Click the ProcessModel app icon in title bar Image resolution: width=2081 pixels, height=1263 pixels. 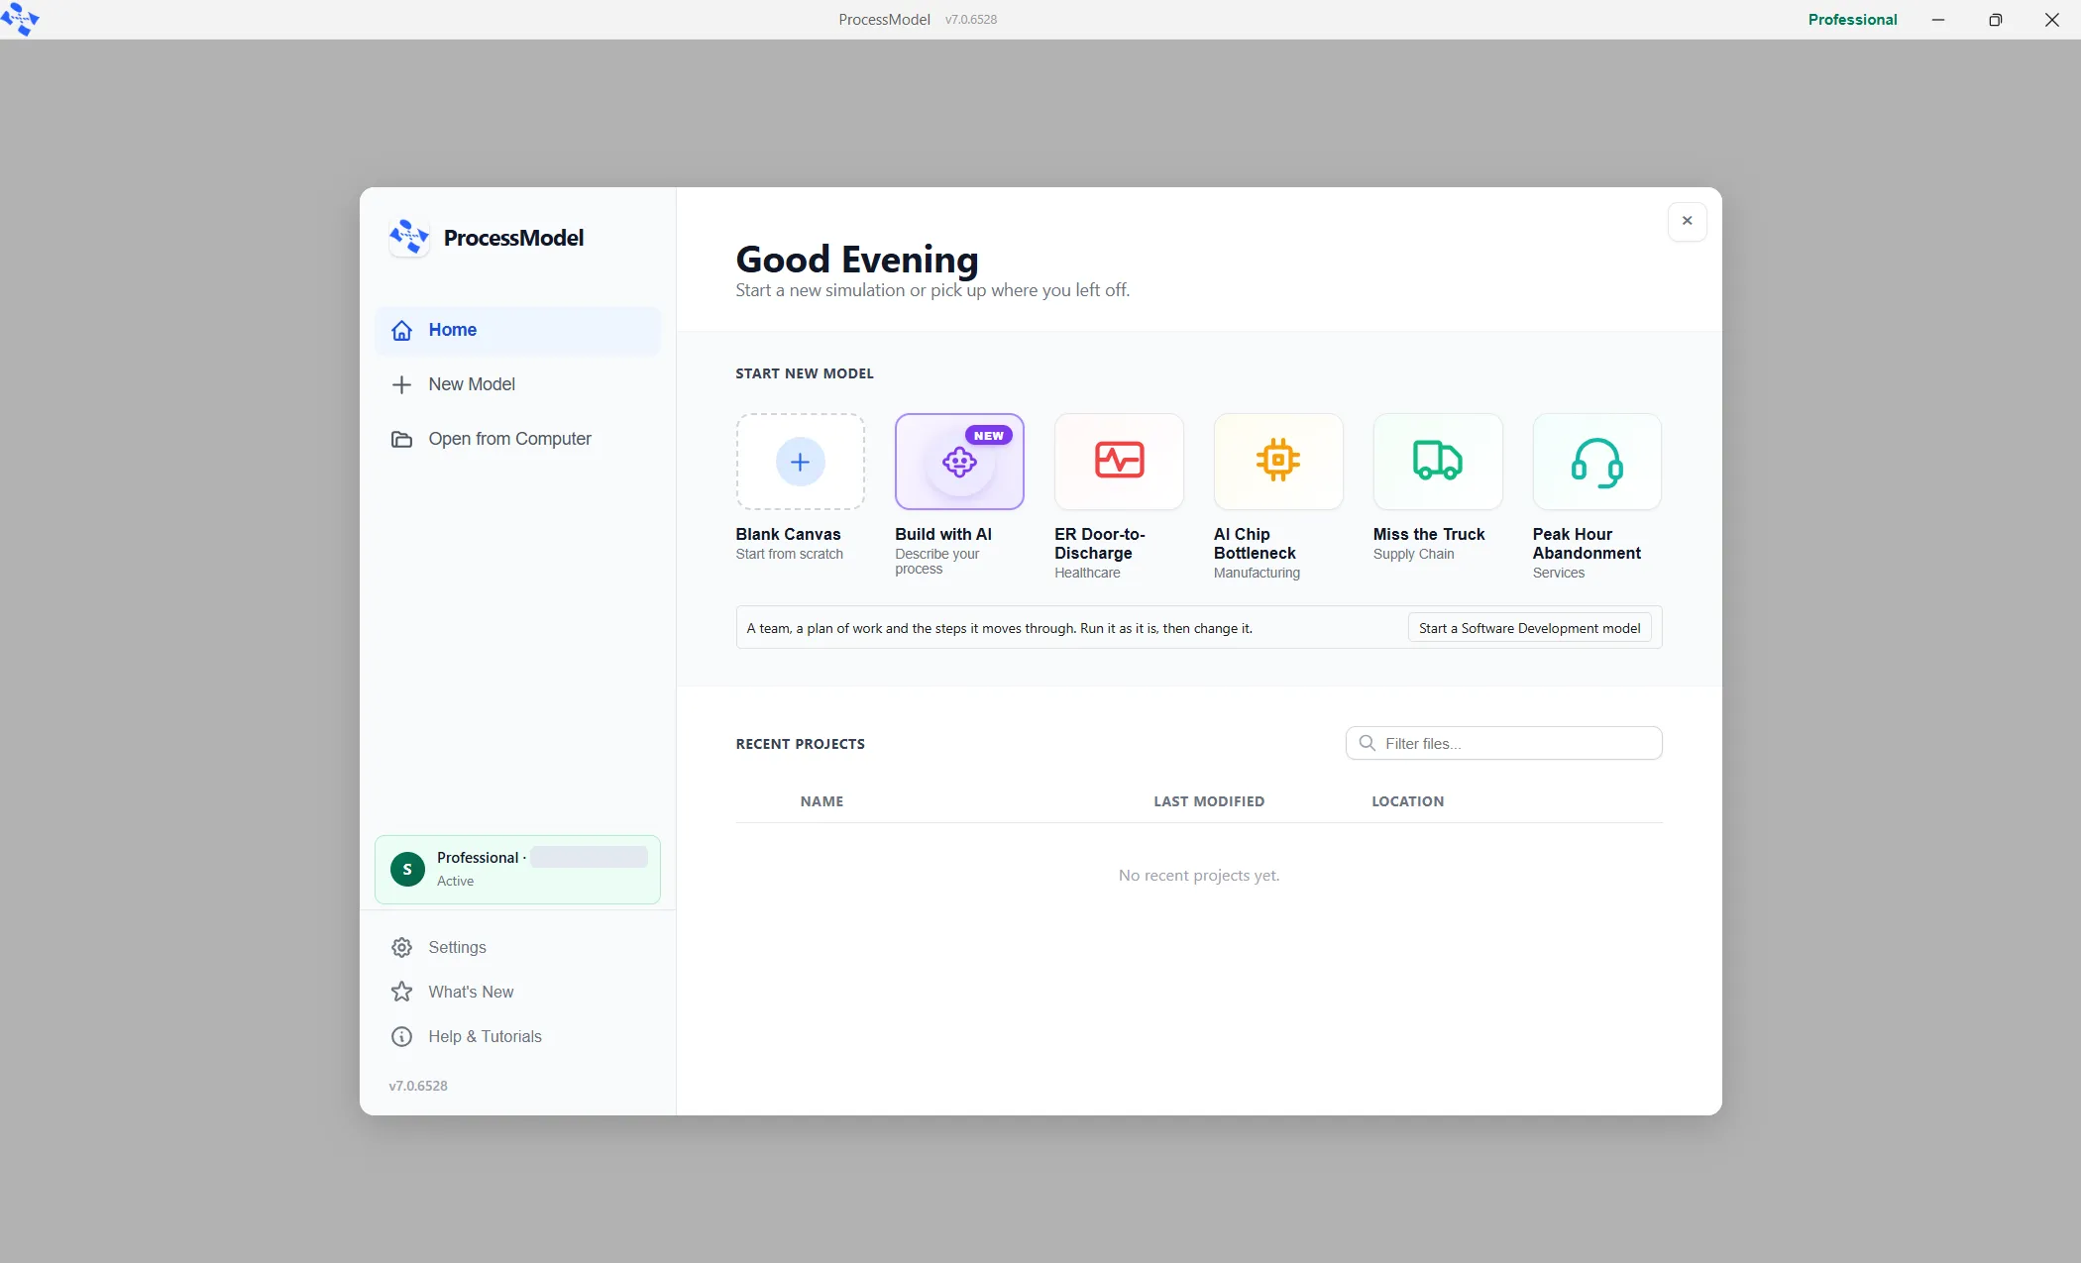[20, 19]
